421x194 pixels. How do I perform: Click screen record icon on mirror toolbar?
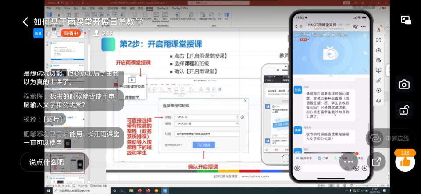[x=378, y=60]
